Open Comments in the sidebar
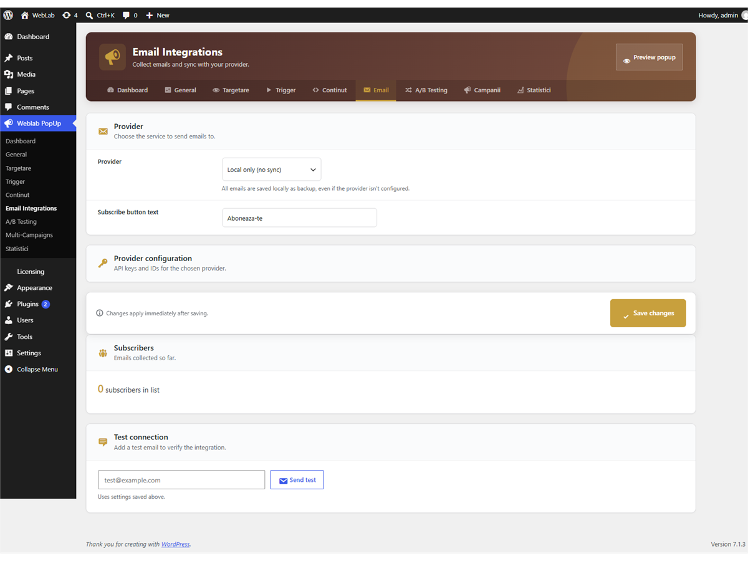This screenshot has width=748, height=561. (x=38, y=107)
